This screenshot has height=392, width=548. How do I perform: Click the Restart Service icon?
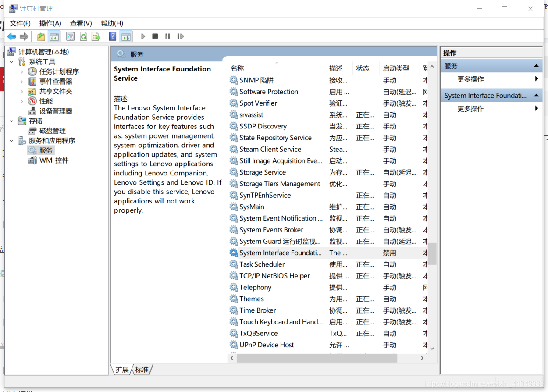pos(180,36)
